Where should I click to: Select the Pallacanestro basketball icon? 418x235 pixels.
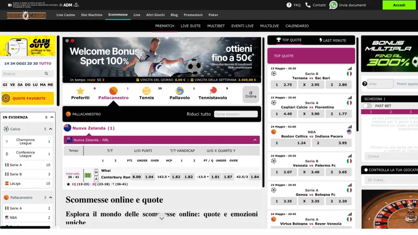113,91
